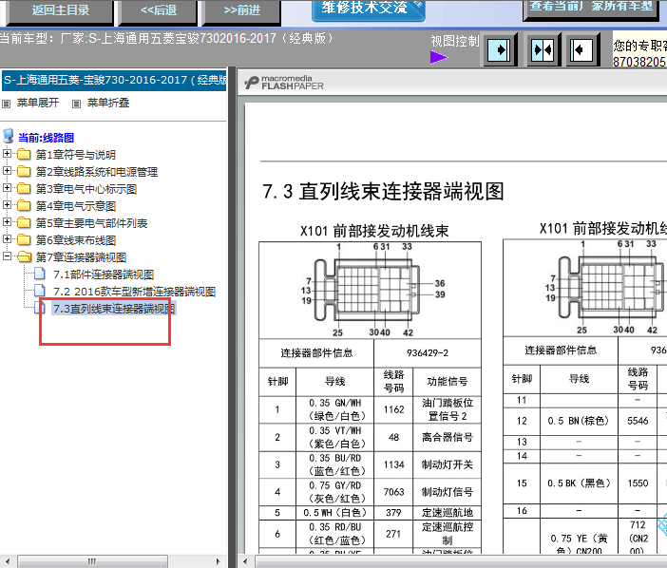
Task: Select 第2章线路系统和电源管理 tree item
Action: coord(97,172)
